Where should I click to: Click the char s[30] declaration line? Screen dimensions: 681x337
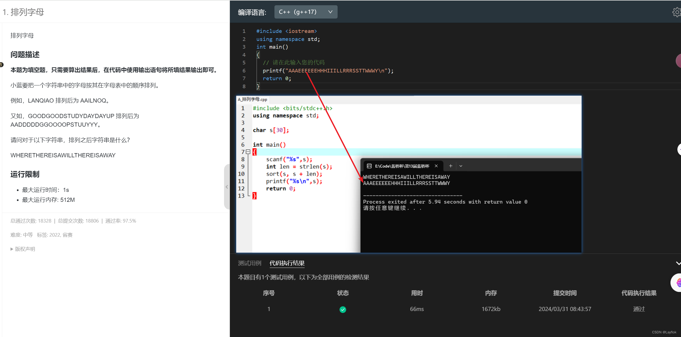click(x=271, y=130)
